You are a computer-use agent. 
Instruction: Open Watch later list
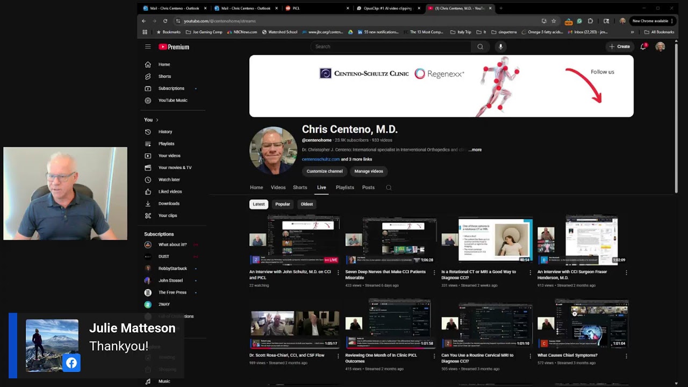(169, 180)
